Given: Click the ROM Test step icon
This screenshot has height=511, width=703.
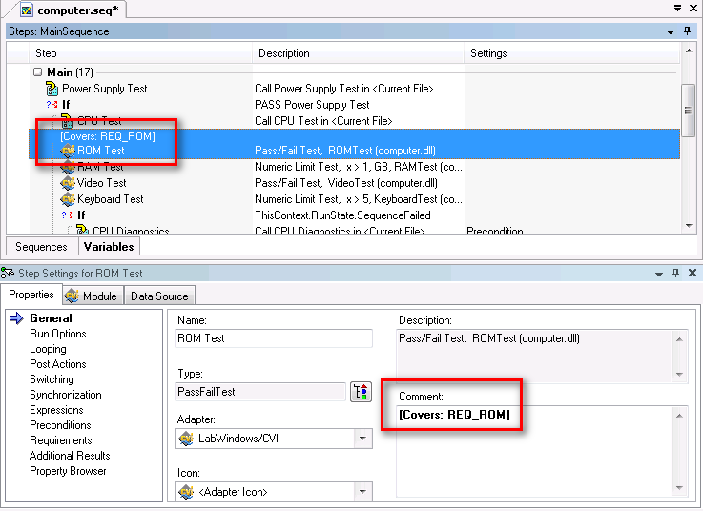Looking at the screenshot, I should click(68, 151).
